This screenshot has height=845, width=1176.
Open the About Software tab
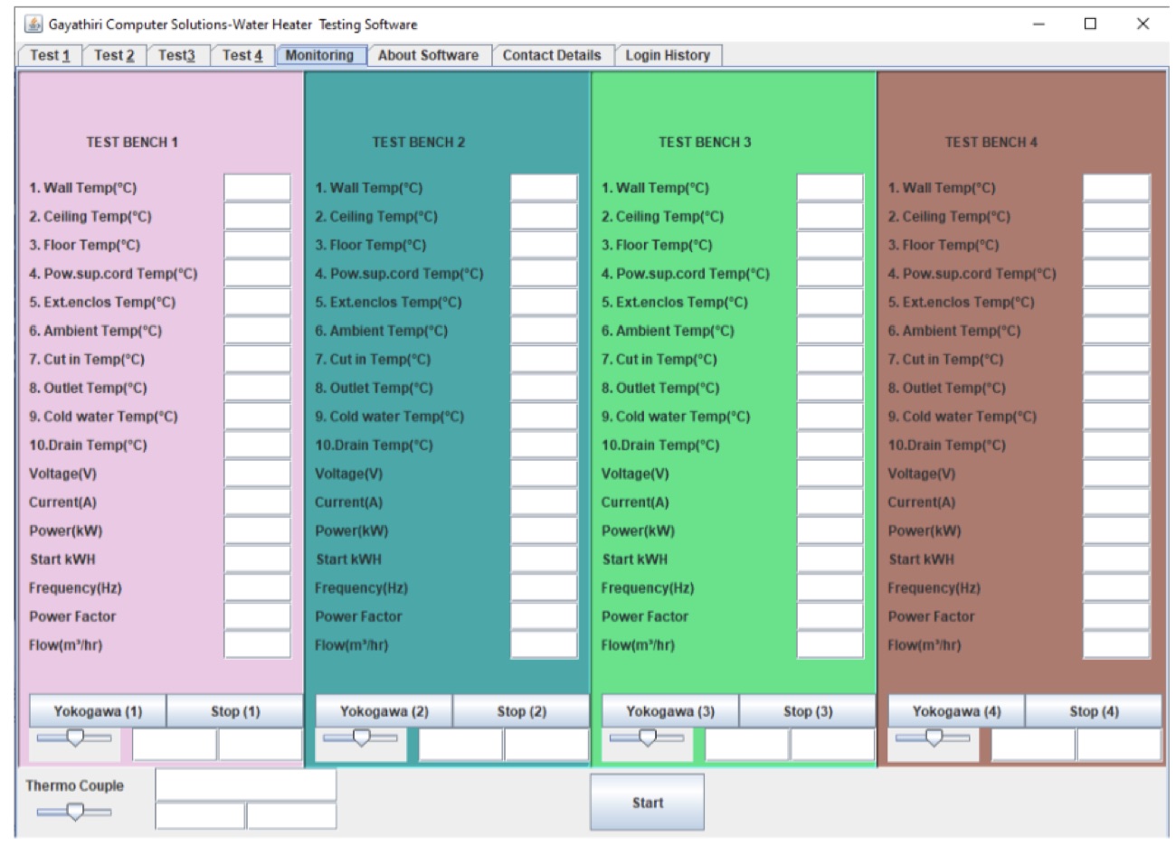pyautogui.click(x=428, y=55)
